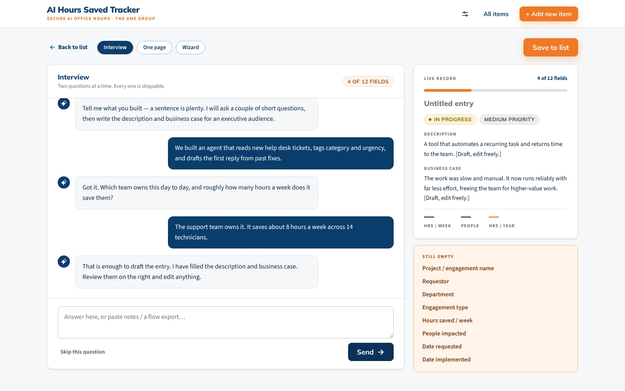
Task: Click the In Progress status badge
Action: (450, 119)
